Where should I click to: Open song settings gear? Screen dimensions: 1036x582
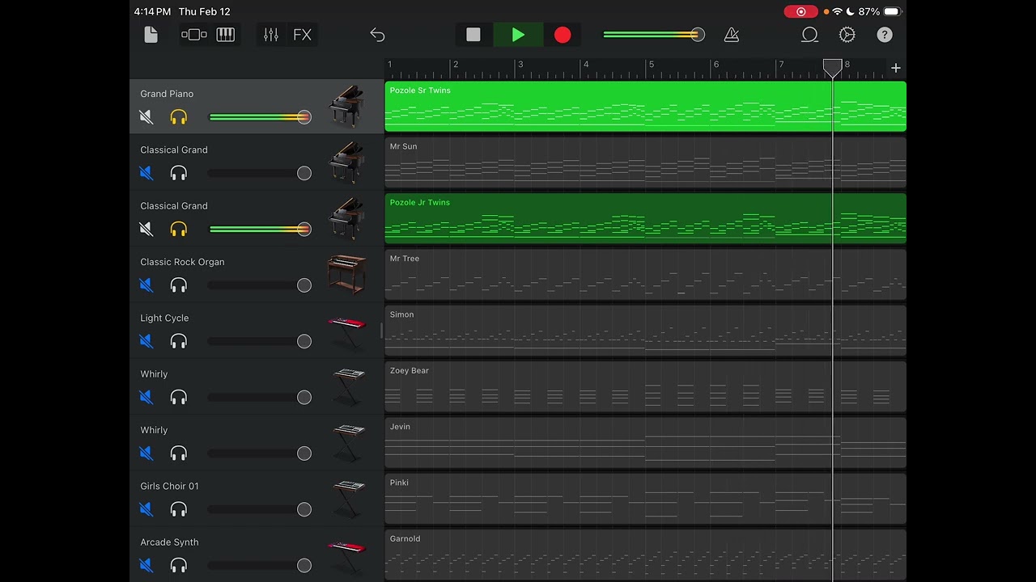pos(847,35)
